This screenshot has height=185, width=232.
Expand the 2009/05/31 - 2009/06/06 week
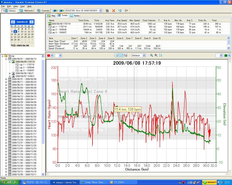point(6,79)
